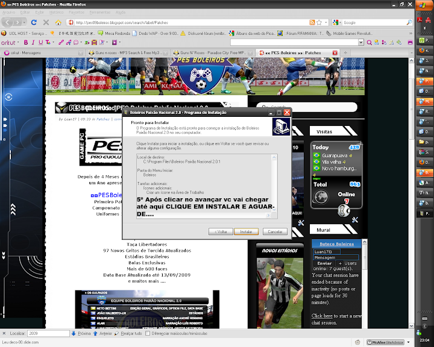Focus the URL address bar
Image resolution: width=434 pixels, height=347 pixels.
coord(191,22)
